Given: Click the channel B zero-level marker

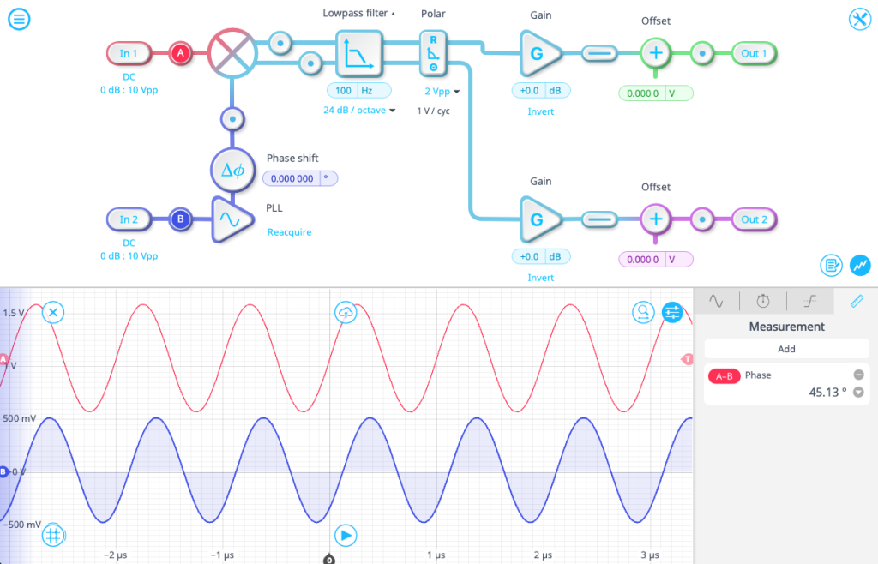Looking at the screenshot, I should pyautogui.click(x=4, y=471).
